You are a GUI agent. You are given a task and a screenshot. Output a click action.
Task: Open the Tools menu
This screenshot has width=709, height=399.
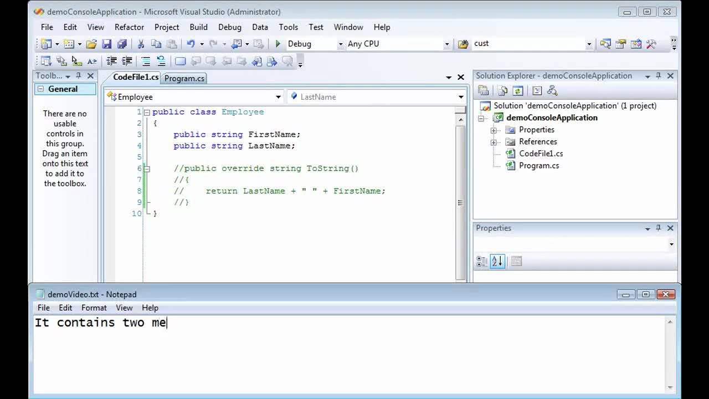(288, 27)
